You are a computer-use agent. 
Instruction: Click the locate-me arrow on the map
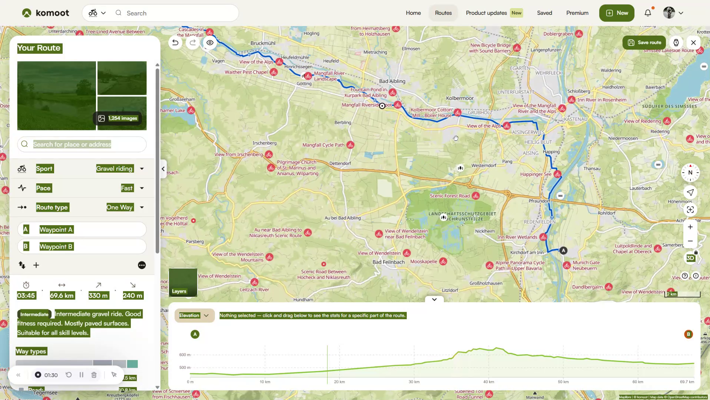(690, 192)
